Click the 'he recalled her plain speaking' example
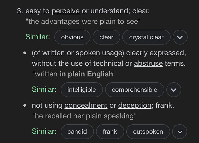 click(x=84, y=116)
